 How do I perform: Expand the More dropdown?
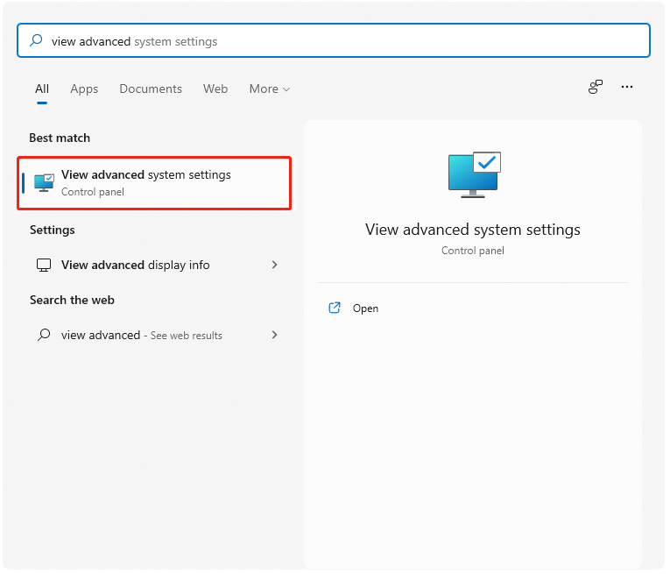270,89
